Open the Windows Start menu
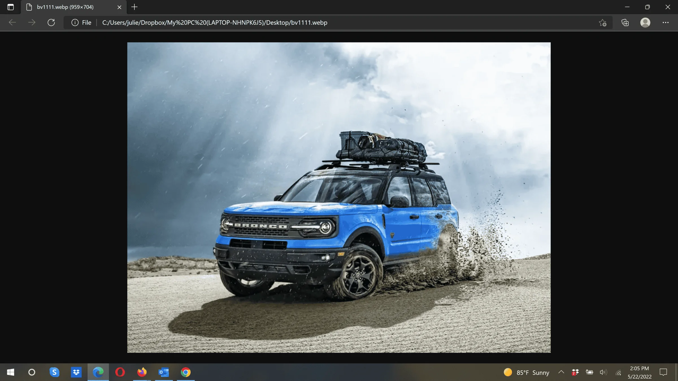 tap(10, 372)
